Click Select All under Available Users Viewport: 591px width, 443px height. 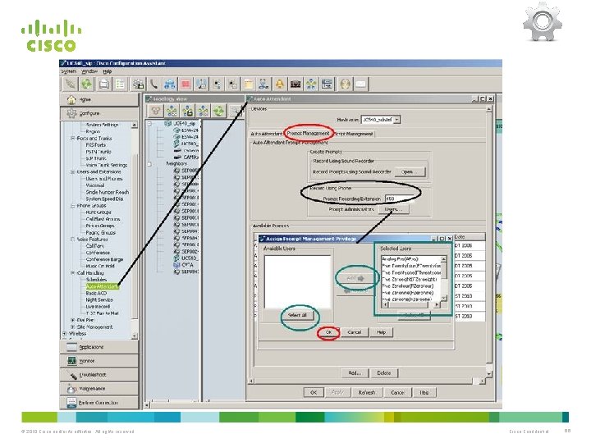297,315
